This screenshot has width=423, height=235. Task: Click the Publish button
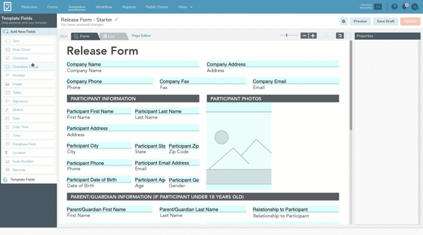(410, 22)
